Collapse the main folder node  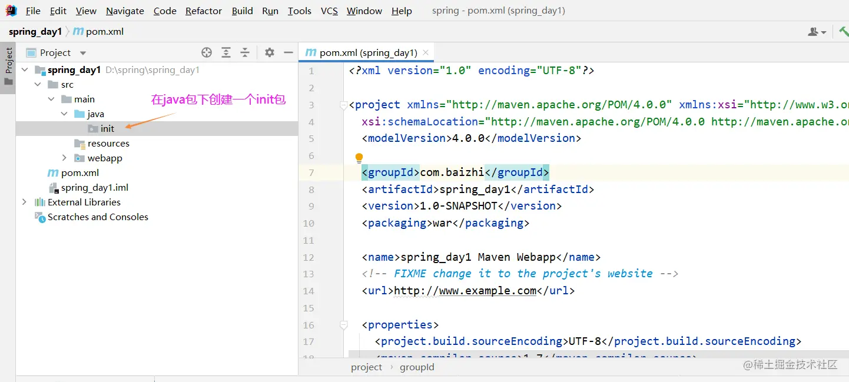[x=51, y=99]
